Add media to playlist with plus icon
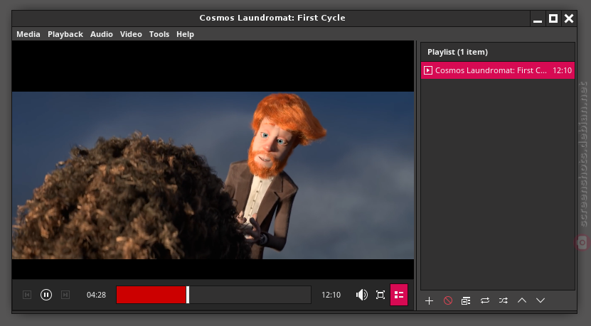Viewport: 591px width, 326px height. 429,300
